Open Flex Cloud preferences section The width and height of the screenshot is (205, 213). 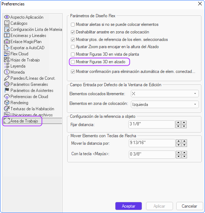tap(19, 54)
